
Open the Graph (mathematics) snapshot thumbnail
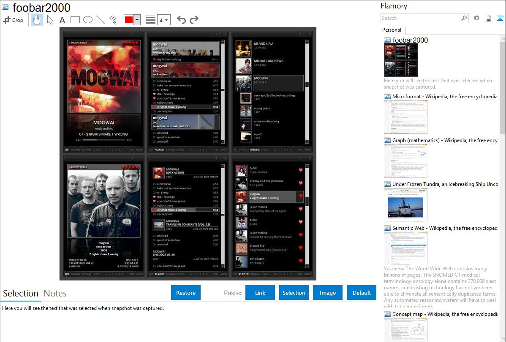(x=405, y=161)
